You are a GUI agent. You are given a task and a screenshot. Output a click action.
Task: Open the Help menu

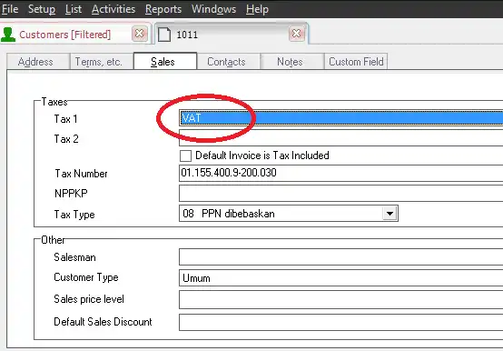(257, 9)
